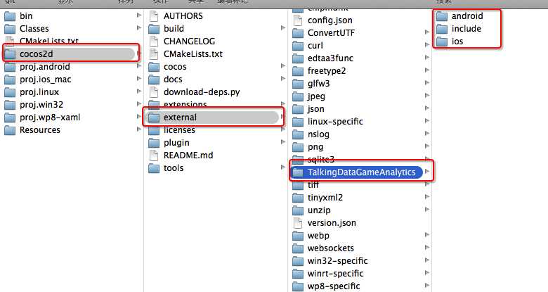548x292 pixels.
Task: Expand the proj.linux folder arrow
Action: click(x=138, y=91)
